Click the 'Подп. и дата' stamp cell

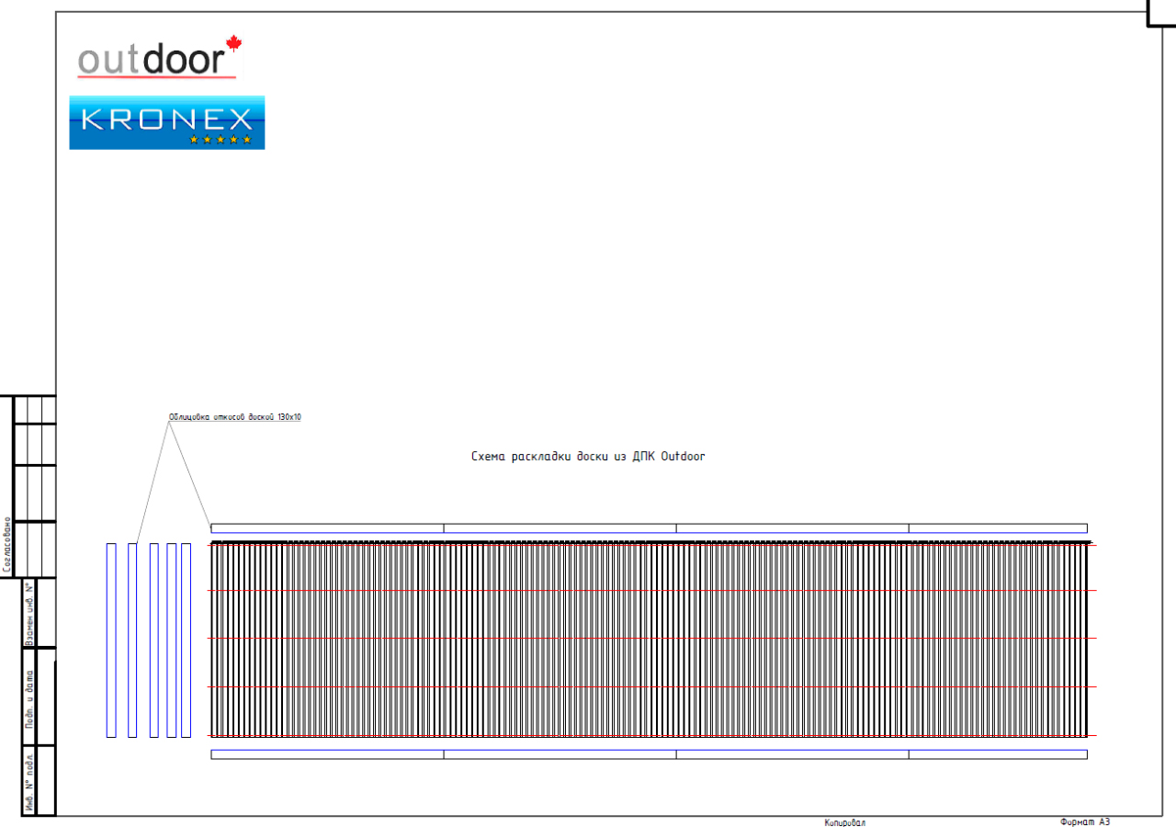(29, 697)
